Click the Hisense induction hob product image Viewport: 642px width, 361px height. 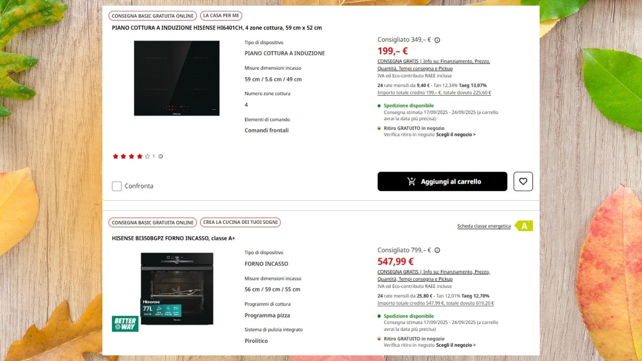[177, 78]
